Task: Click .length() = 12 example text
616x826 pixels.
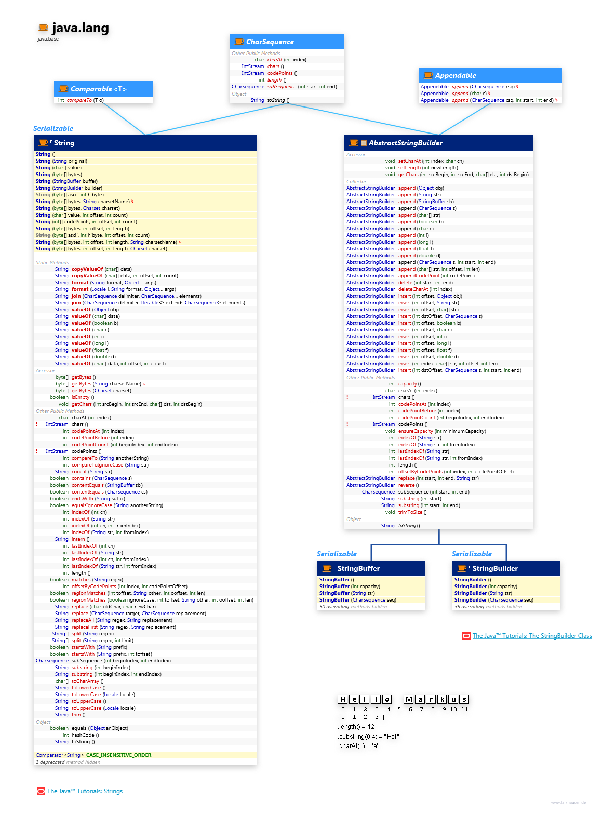Action: tap(356, 727)
